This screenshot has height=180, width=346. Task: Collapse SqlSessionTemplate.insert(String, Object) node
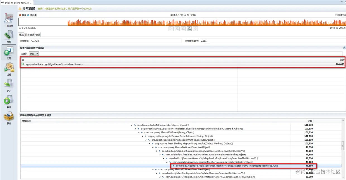coord(143,136)
